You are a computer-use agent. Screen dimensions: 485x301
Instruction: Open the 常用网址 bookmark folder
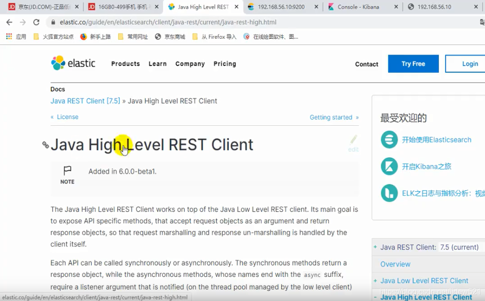(x=133, y=36)
